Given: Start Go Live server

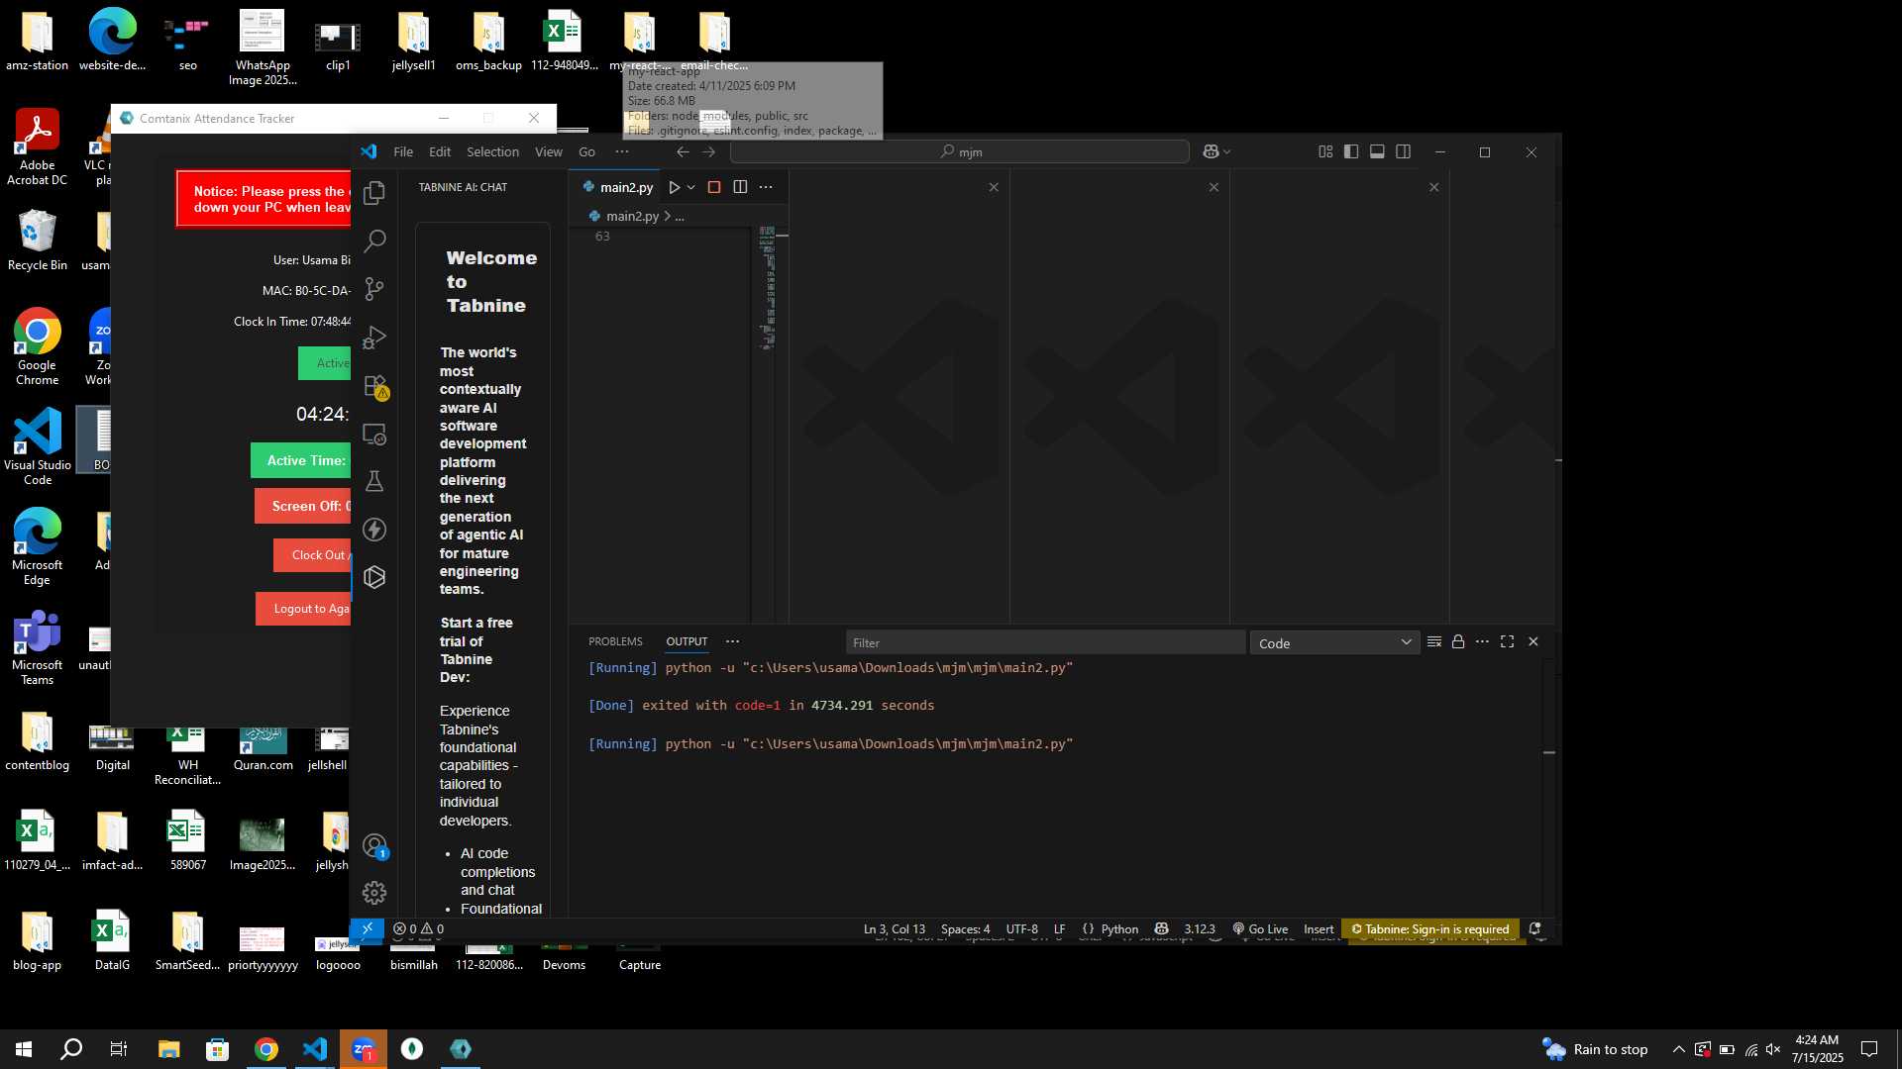Looking at the screenshot, I should [1260, 928].
